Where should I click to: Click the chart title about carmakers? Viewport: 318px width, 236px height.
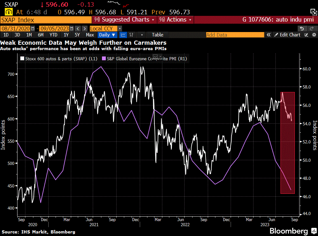83,43
